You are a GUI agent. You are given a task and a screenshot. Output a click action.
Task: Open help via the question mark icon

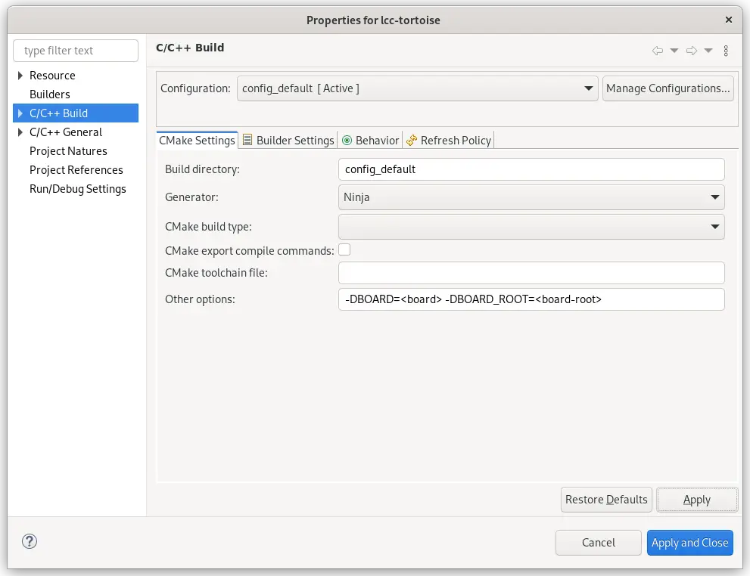pyautogui.click(x=29, y=541)
